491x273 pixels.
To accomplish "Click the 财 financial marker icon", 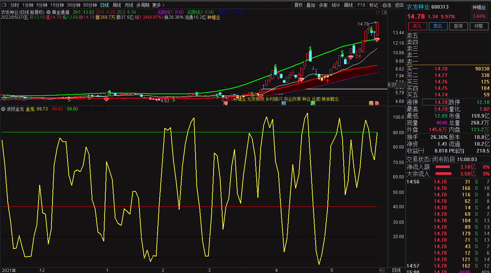I will pos(284,103).
